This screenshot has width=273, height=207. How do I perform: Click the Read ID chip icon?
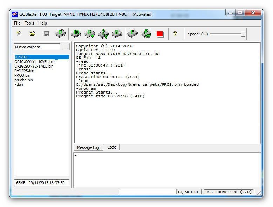[76, 34]
